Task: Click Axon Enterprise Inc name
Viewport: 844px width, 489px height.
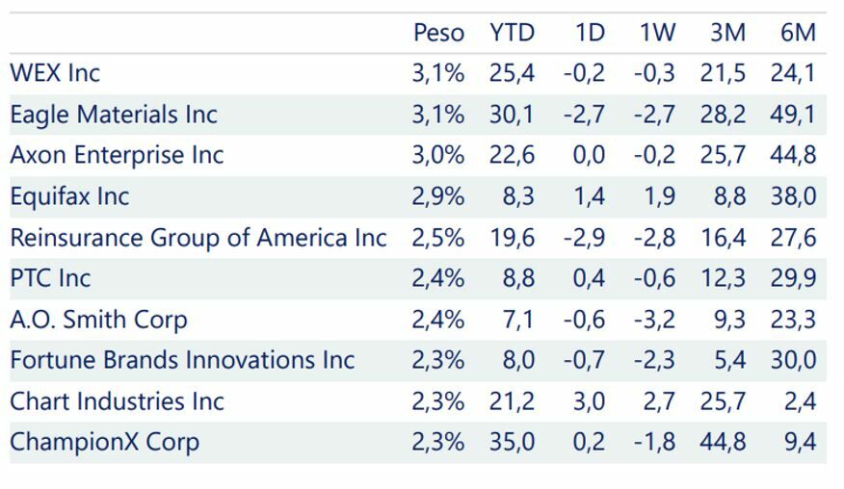Action: (x=117, y=155)
